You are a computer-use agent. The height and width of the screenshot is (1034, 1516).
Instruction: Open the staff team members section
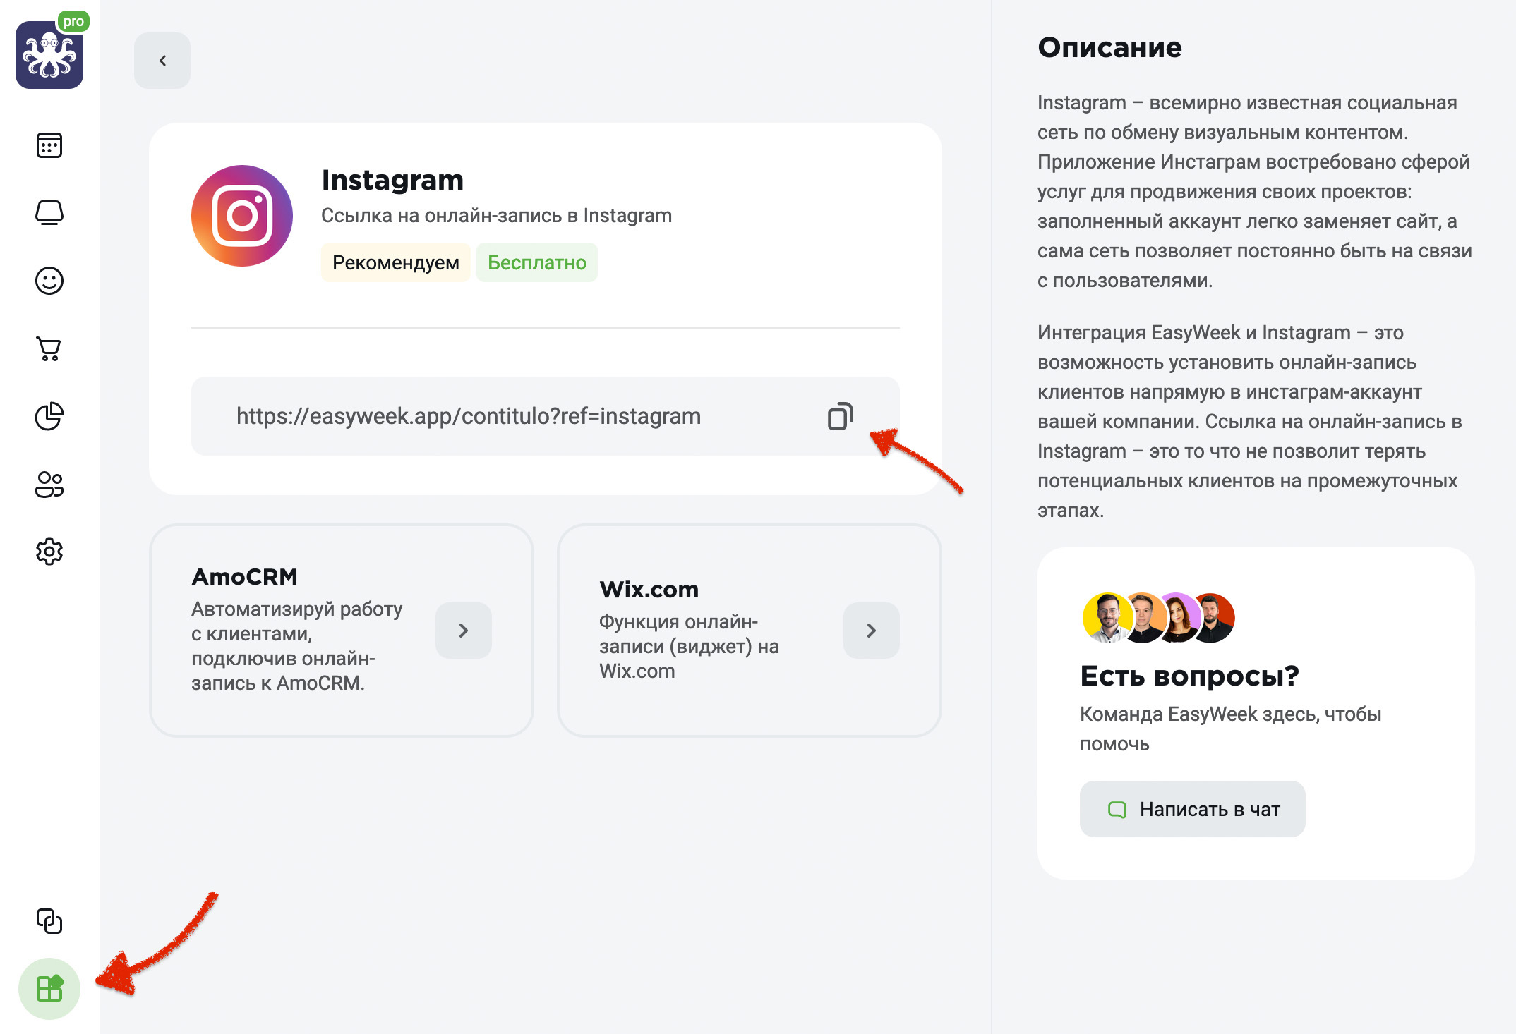[49, 484]
